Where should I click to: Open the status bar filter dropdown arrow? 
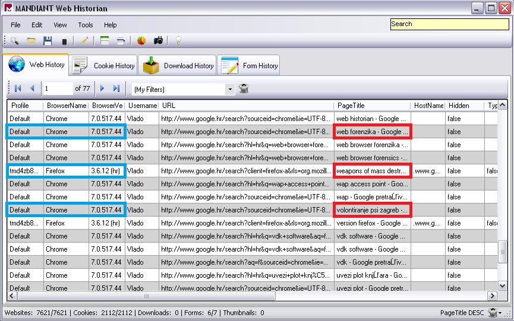(501, 313)
